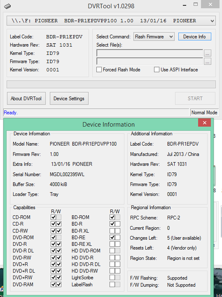Viewport: 222px width, 297px height.
Task: Click Label Code BDR-PR1EPDV in main window
Action: pos(64,37)
